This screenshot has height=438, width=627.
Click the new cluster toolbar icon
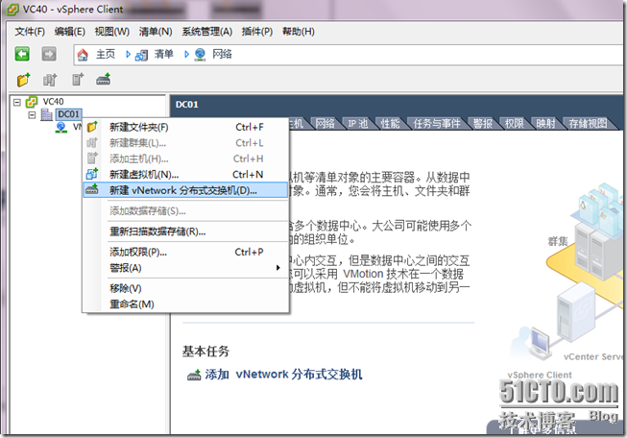click(50, 80)
